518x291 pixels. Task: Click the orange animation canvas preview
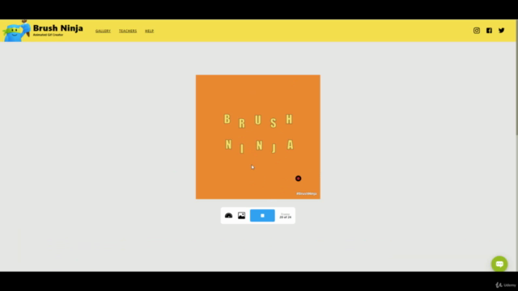pyautogui.click(x=258, y=137)
